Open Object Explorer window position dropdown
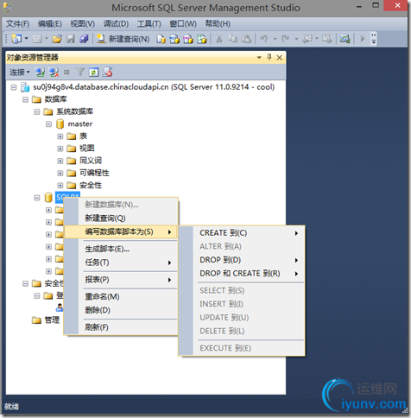Viewport: 411px width, 418px height. [x=259, y=58]
